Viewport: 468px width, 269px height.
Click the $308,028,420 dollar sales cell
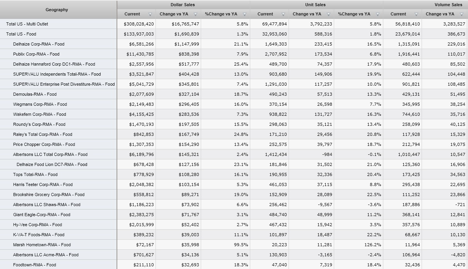pyautogui.click(x=138, y=24)
